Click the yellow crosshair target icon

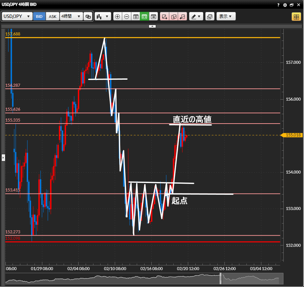click(x=296, y=17)
